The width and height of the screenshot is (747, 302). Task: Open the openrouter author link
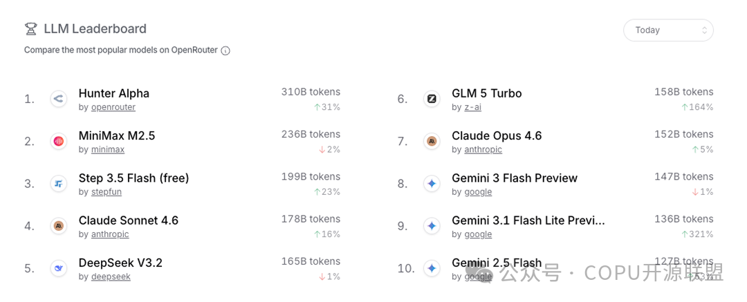pyautogui.click(x=113, y=107)
